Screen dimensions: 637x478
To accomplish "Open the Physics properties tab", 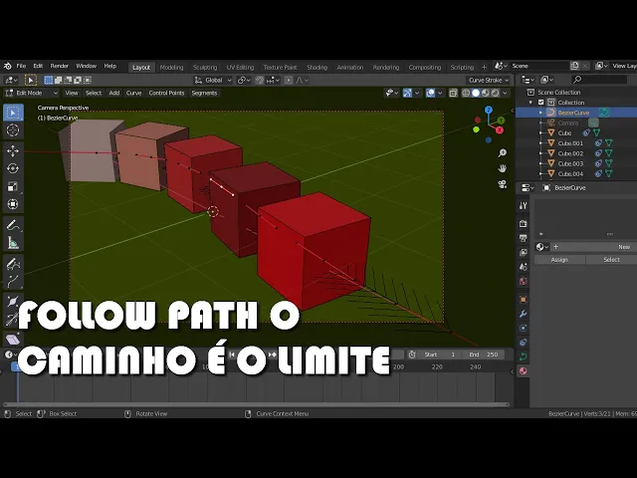I will click(524, 328).
